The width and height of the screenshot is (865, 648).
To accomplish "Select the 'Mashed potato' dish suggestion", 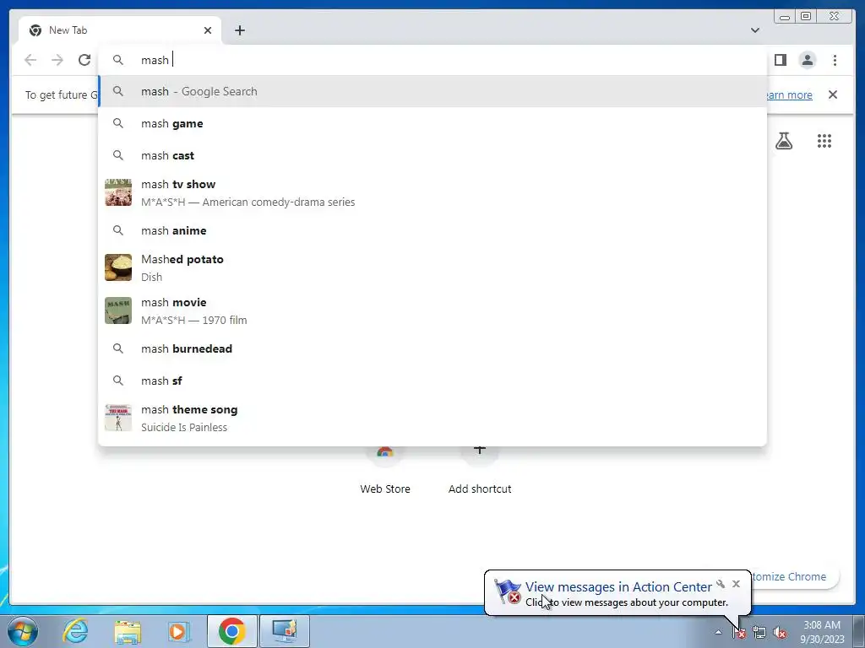I will pyautogui.click(x=432, y=267).
